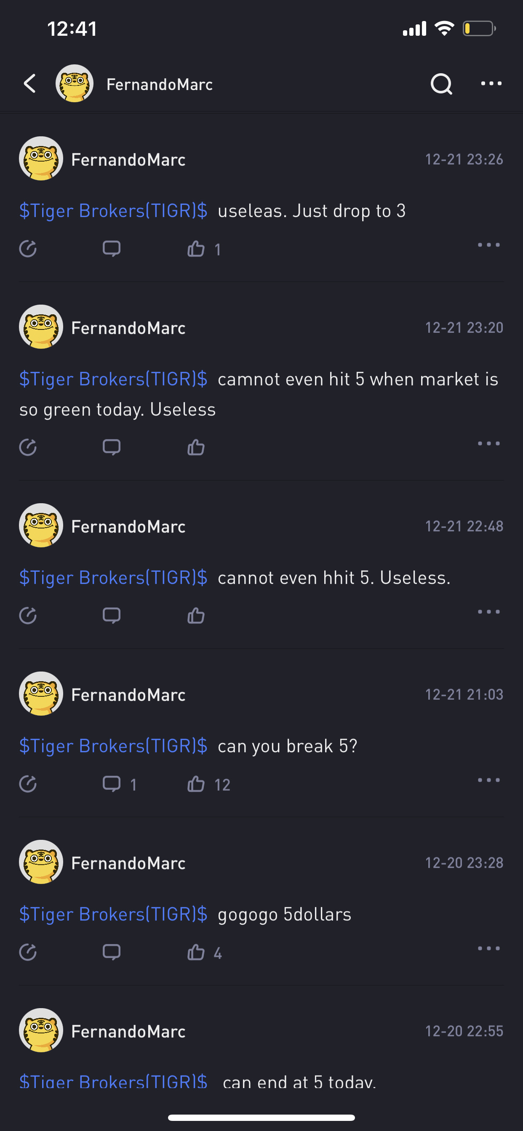This screenshot has height=1131, width=523.
Task: Open the header three-dot options menu
Action: [491, 83]
